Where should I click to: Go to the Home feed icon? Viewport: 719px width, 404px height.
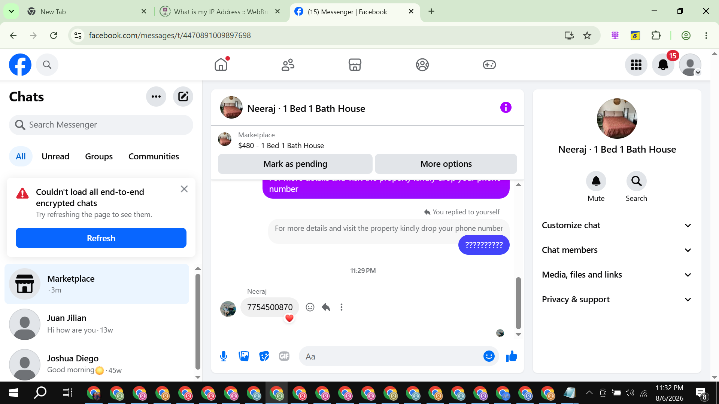221,65
